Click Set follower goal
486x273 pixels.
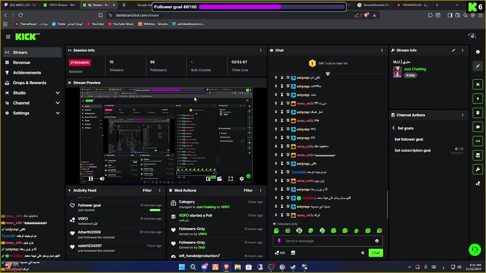pos(409,140)
